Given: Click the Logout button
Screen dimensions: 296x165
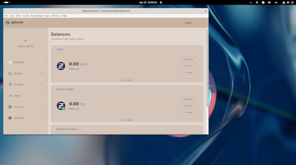Looking at the screenshot, I should click(x=188, y=23).
